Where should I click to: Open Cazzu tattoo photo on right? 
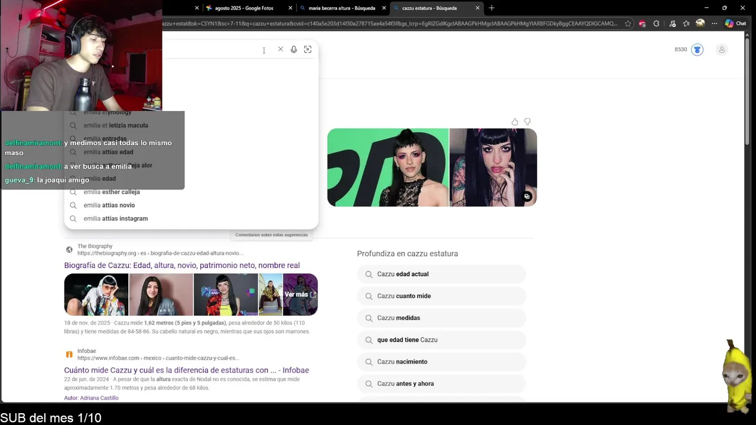493,168
